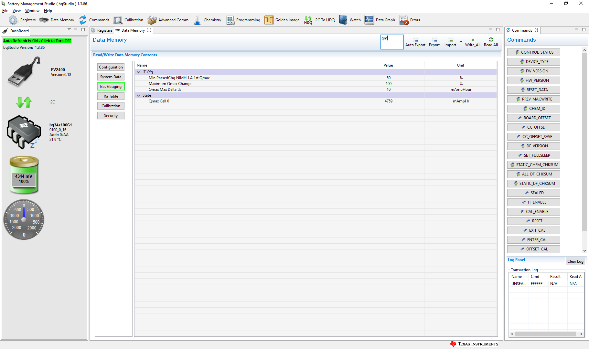Viewport: 589px width, 349px height.
Task: Select the Ra Table category button
Action: 111,96
